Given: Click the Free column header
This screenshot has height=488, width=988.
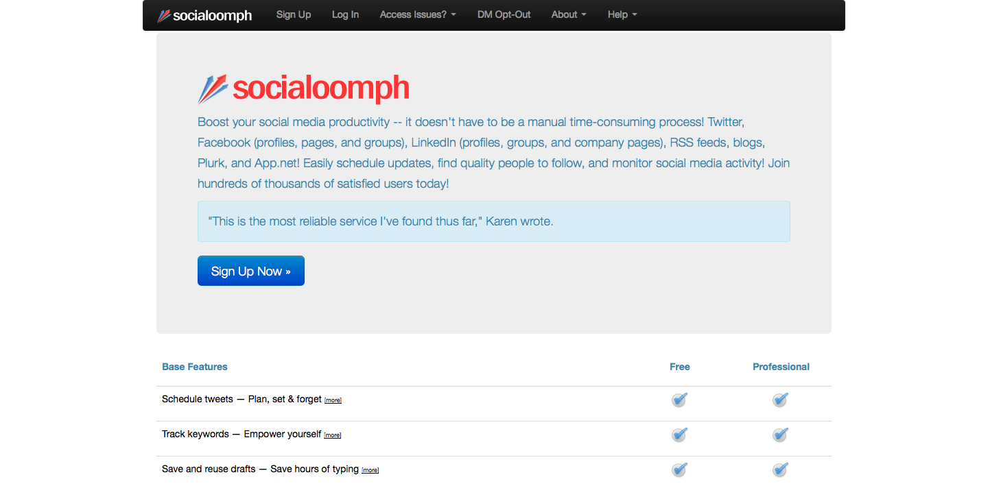Looking at the screenshot, I should [x=680, y=367].
